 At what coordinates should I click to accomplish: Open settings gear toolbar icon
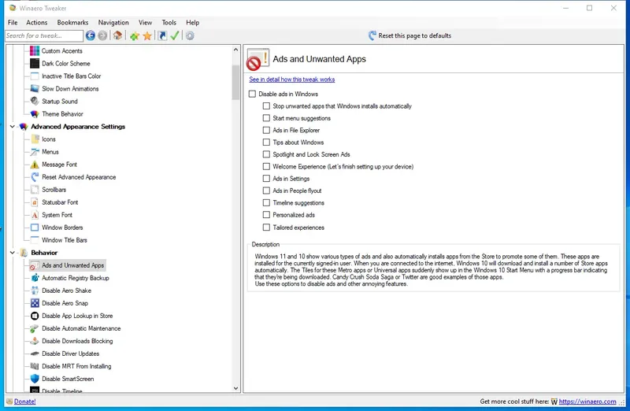tap(190, 35)
